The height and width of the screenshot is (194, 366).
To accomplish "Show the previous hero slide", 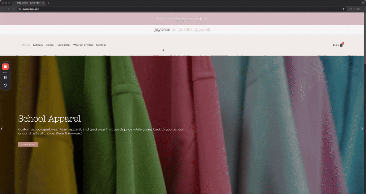I will click(2, 129).
